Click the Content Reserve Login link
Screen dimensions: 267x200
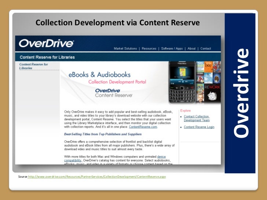199,127
